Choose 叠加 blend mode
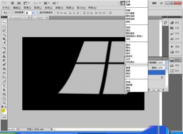This screenshot has width=183, height=134. [128, 45]
